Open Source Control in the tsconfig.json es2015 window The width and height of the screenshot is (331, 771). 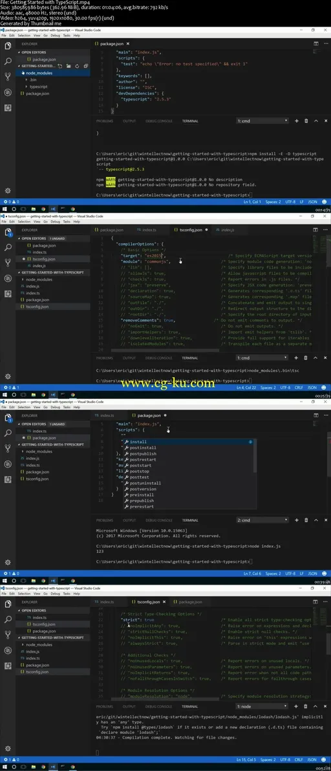pos(7,263)
